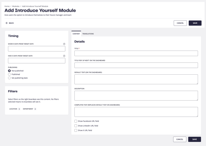
Task: Focus the Description textarea
Action: coord(136,96)
